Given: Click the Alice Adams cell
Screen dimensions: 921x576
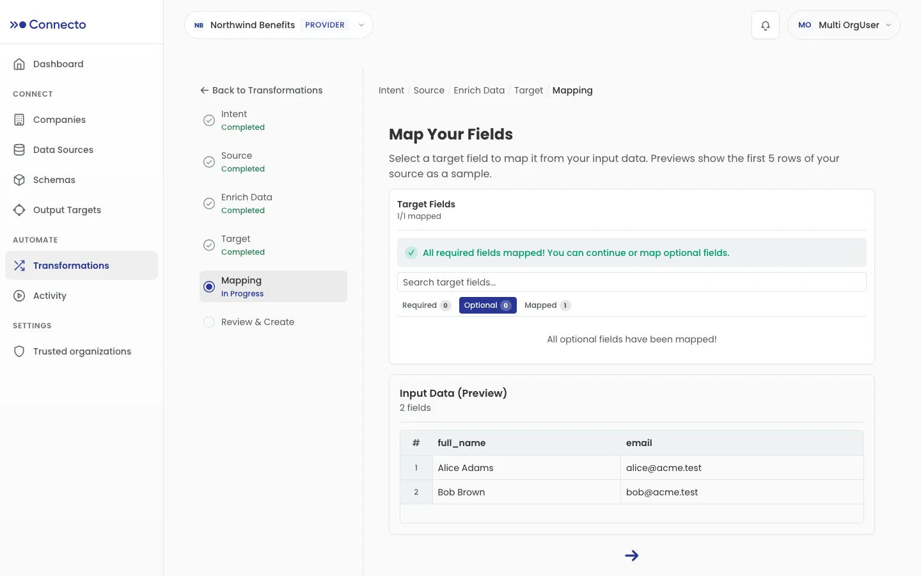Looking at the screenshot, I should 526,468.
